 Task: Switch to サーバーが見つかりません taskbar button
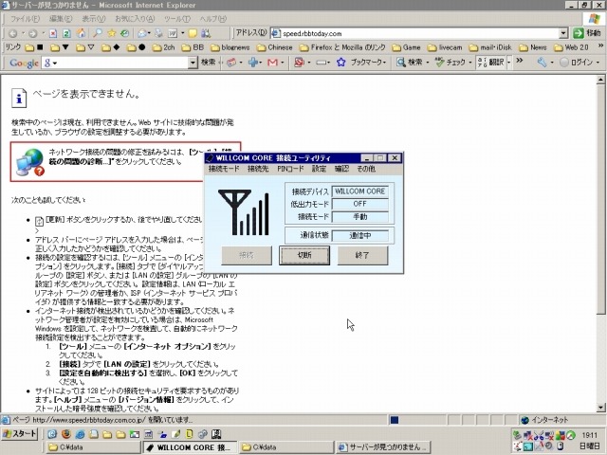click(x=383, y=447)
